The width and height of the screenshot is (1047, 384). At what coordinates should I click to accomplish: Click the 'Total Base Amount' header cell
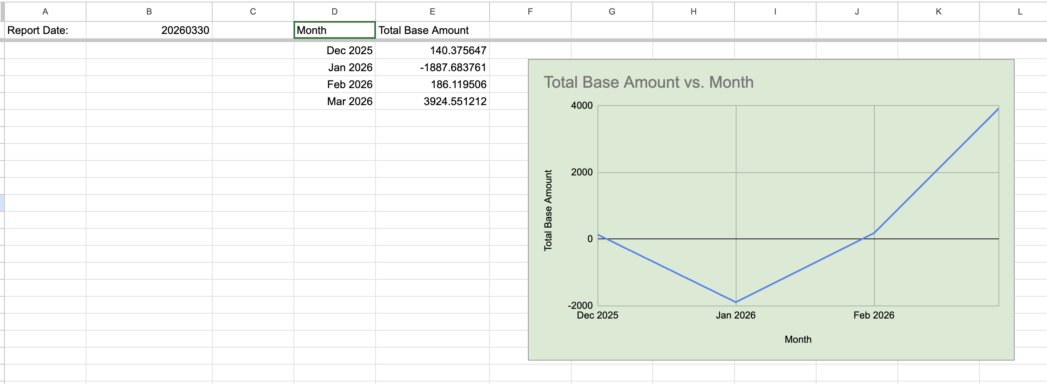tap(432, 30)
